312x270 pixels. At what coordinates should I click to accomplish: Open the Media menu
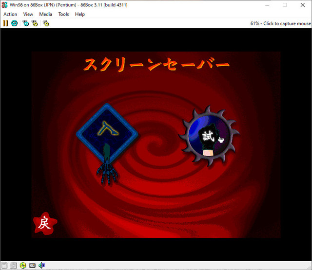coord(45,14)
